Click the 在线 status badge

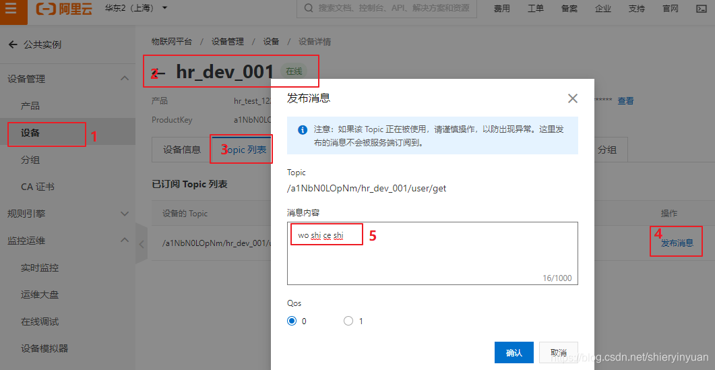click(x=294, y=71)
